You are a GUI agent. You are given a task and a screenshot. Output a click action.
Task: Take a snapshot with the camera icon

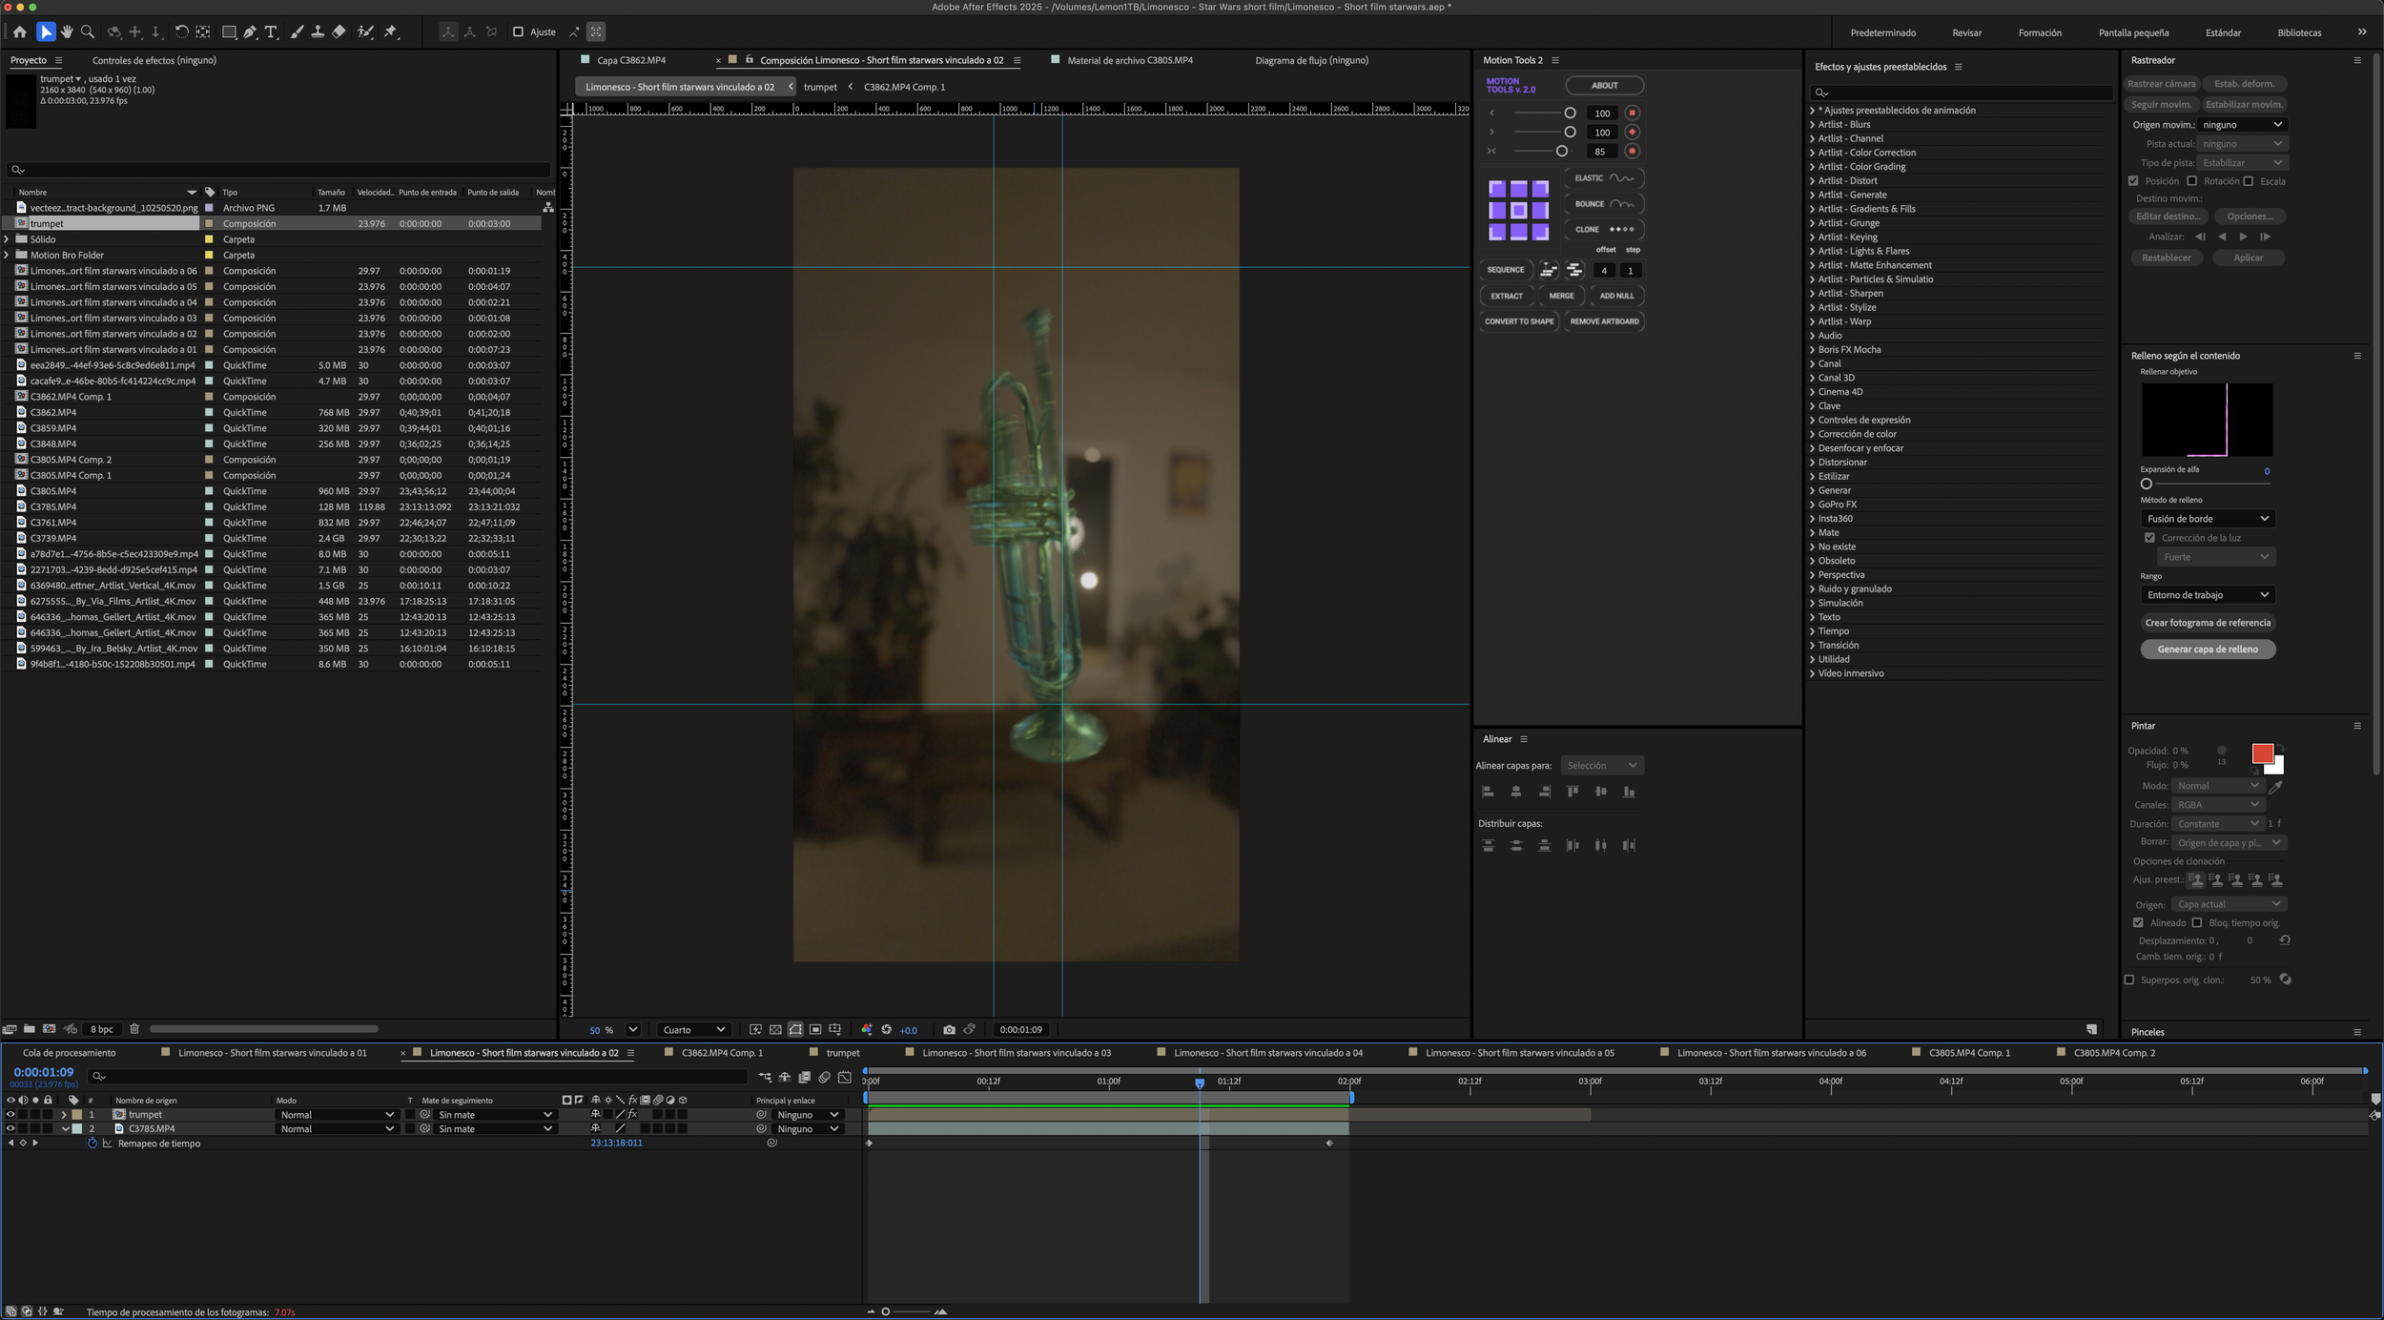[x=949, y=1029]
